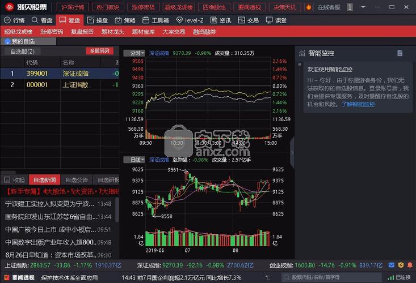Open the 了解智能监控 link

click(358, 104)
